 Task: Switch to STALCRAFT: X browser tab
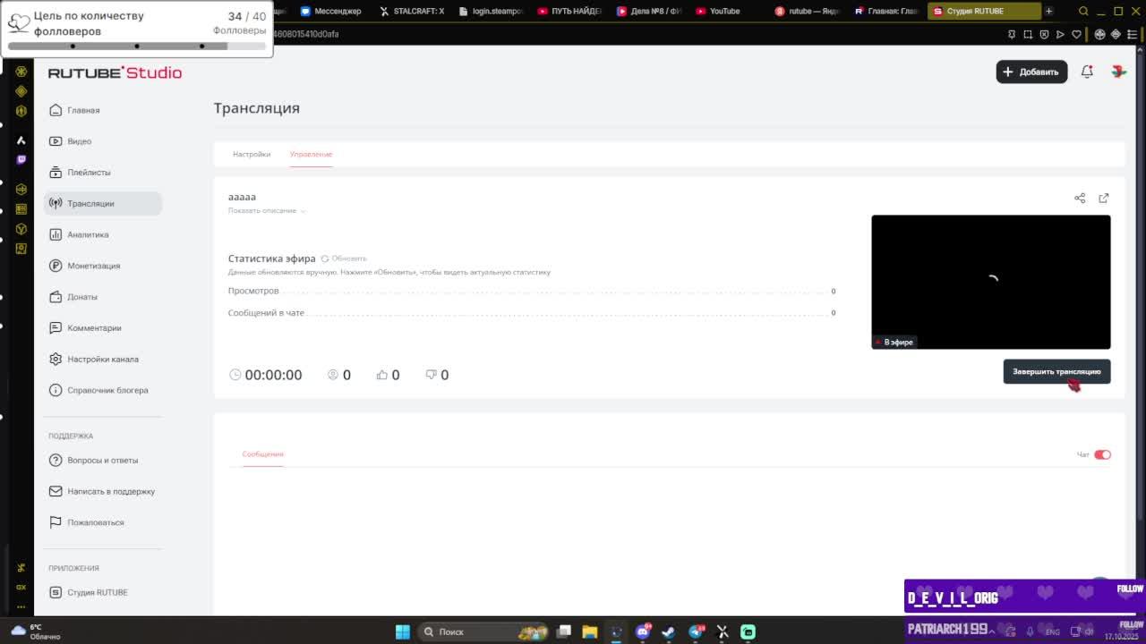(411, 11)
